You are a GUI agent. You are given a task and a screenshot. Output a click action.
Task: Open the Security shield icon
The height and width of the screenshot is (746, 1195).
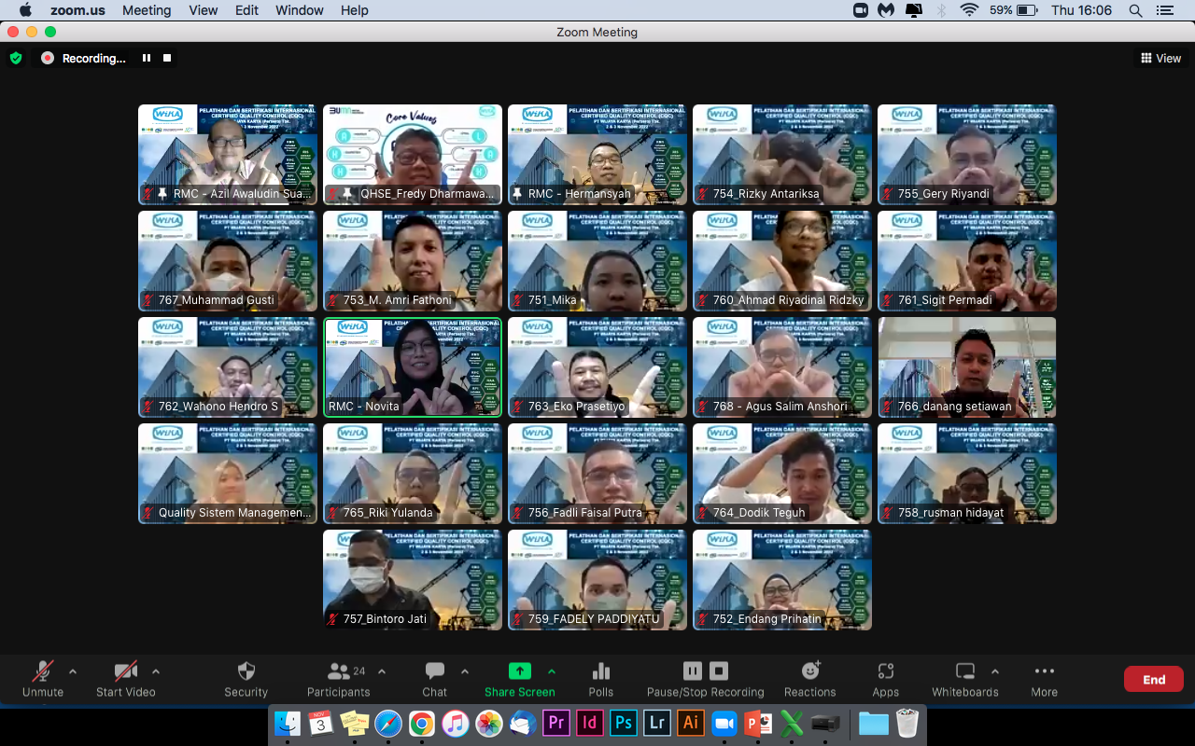246,672
